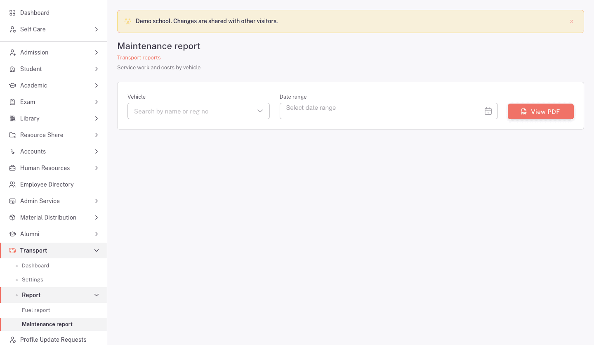Collapse the Report submenu chevron
594x345 pixels.
[x=97, y=295]
